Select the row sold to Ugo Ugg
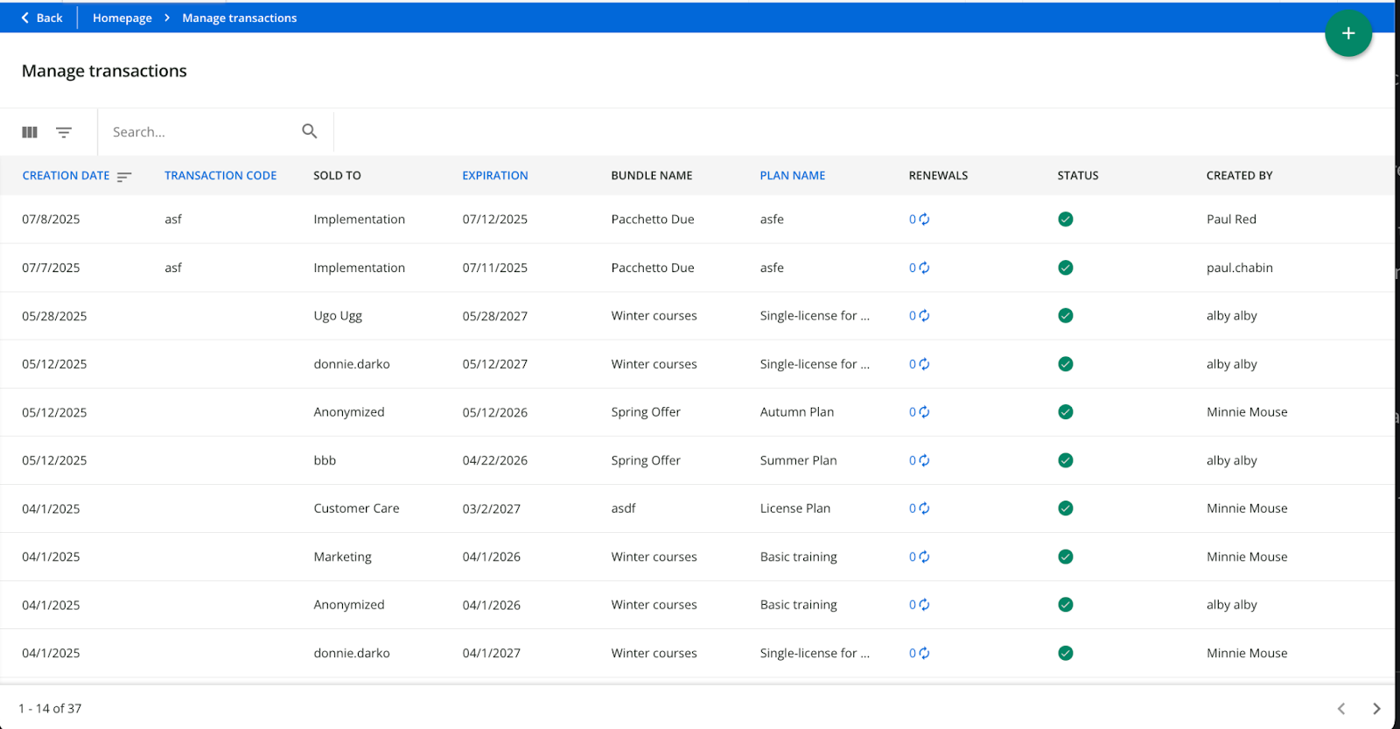 (338, 316)
